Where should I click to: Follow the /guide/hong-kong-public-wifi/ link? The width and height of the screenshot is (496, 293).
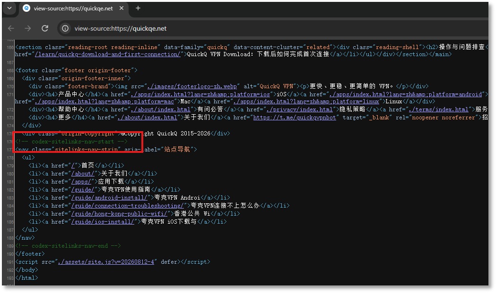119,214
